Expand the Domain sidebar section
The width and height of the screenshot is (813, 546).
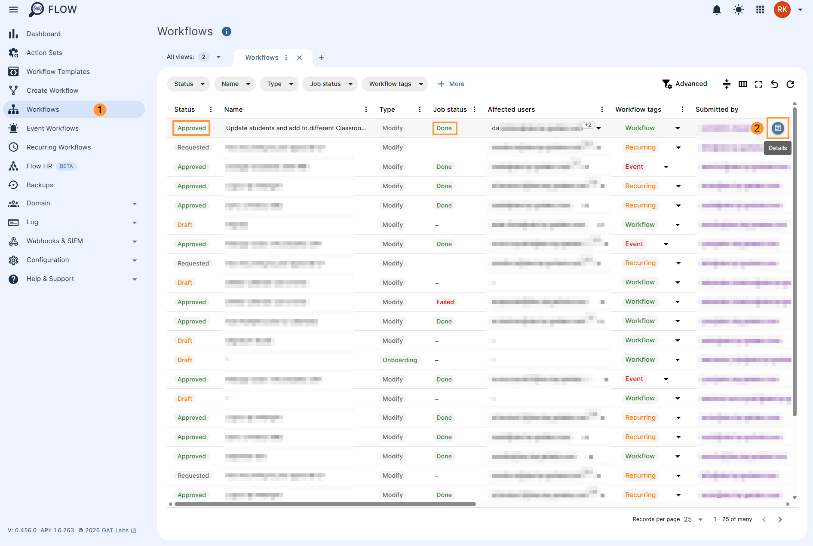[x=135, y=204]
